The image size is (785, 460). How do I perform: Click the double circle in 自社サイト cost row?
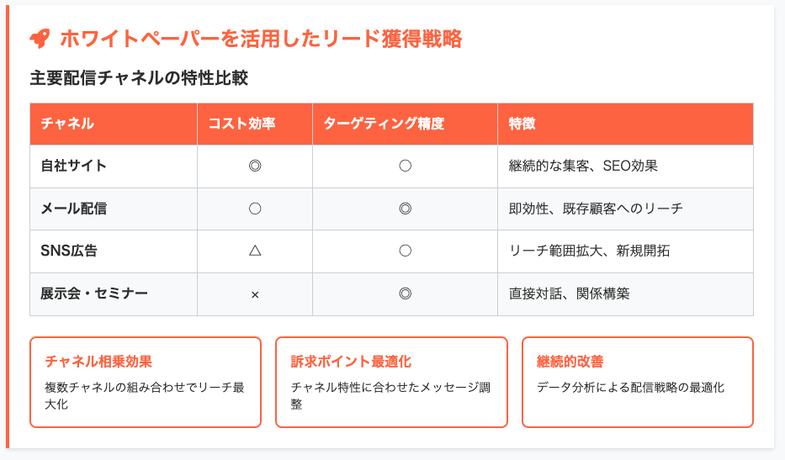(x=255, y=166)
